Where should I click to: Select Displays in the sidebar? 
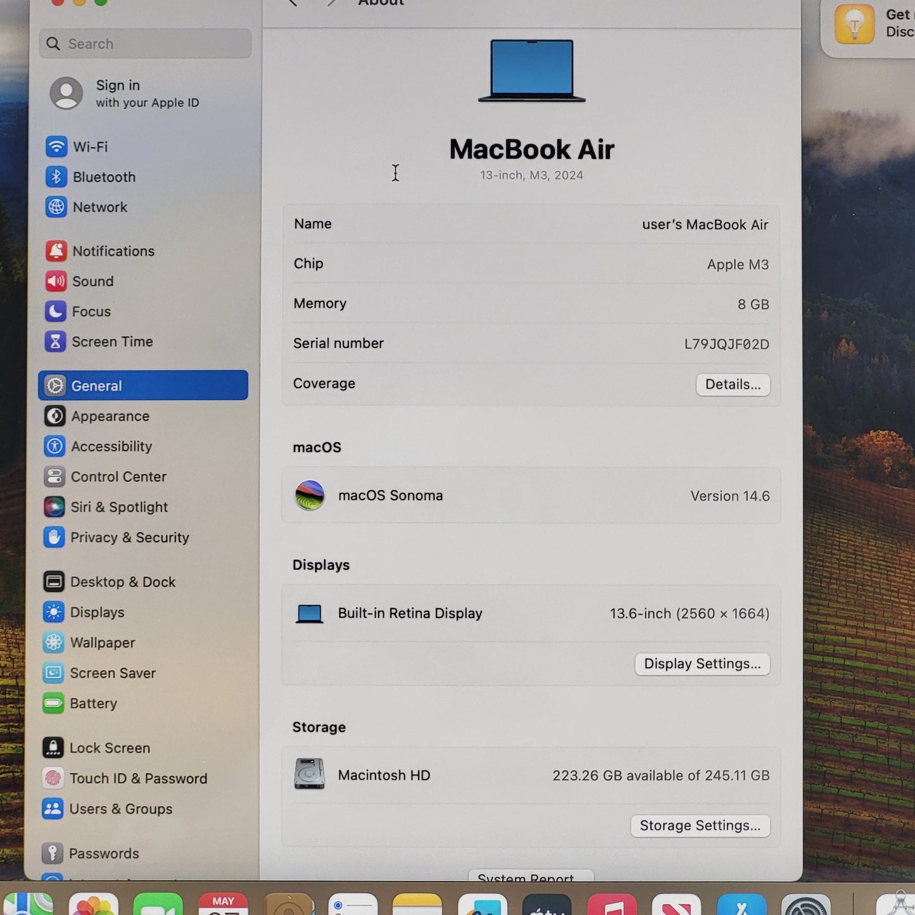(x=144, y=612)
